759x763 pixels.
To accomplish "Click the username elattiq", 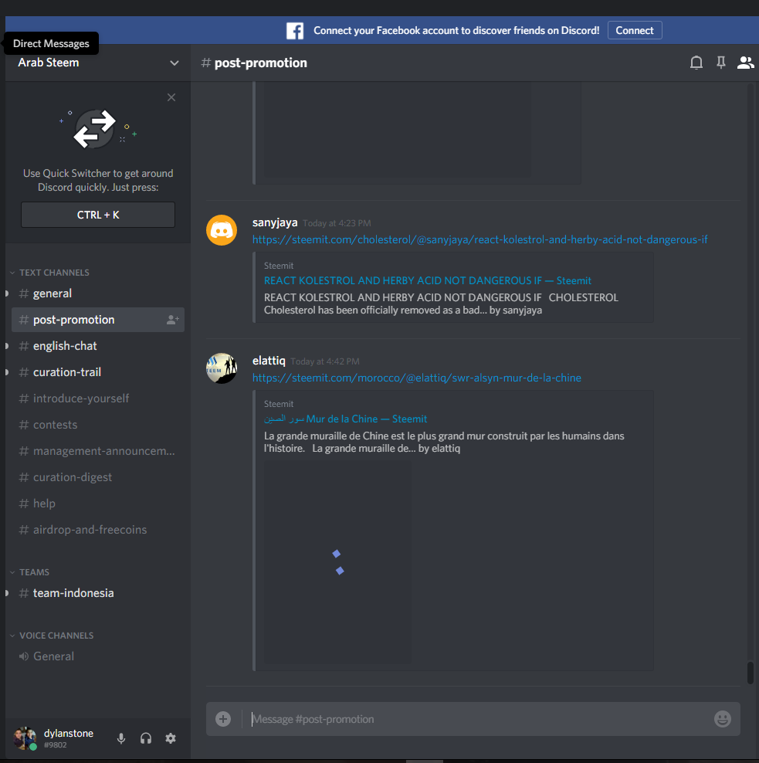I will pyautogui.click(x=269, y=361).
